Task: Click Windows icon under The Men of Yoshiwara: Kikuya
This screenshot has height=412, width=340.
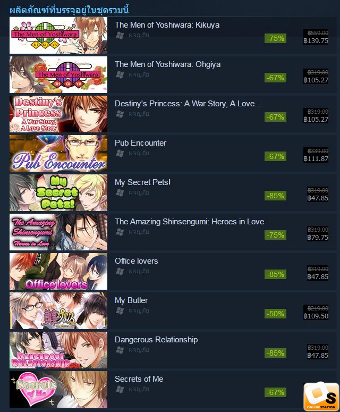Action: pyautogui.click(x=120, y=35)
